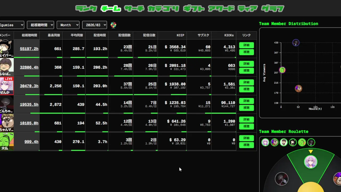Open 詳細 for the 19535.5h row

pyautogui.click(x=246, y=101)
